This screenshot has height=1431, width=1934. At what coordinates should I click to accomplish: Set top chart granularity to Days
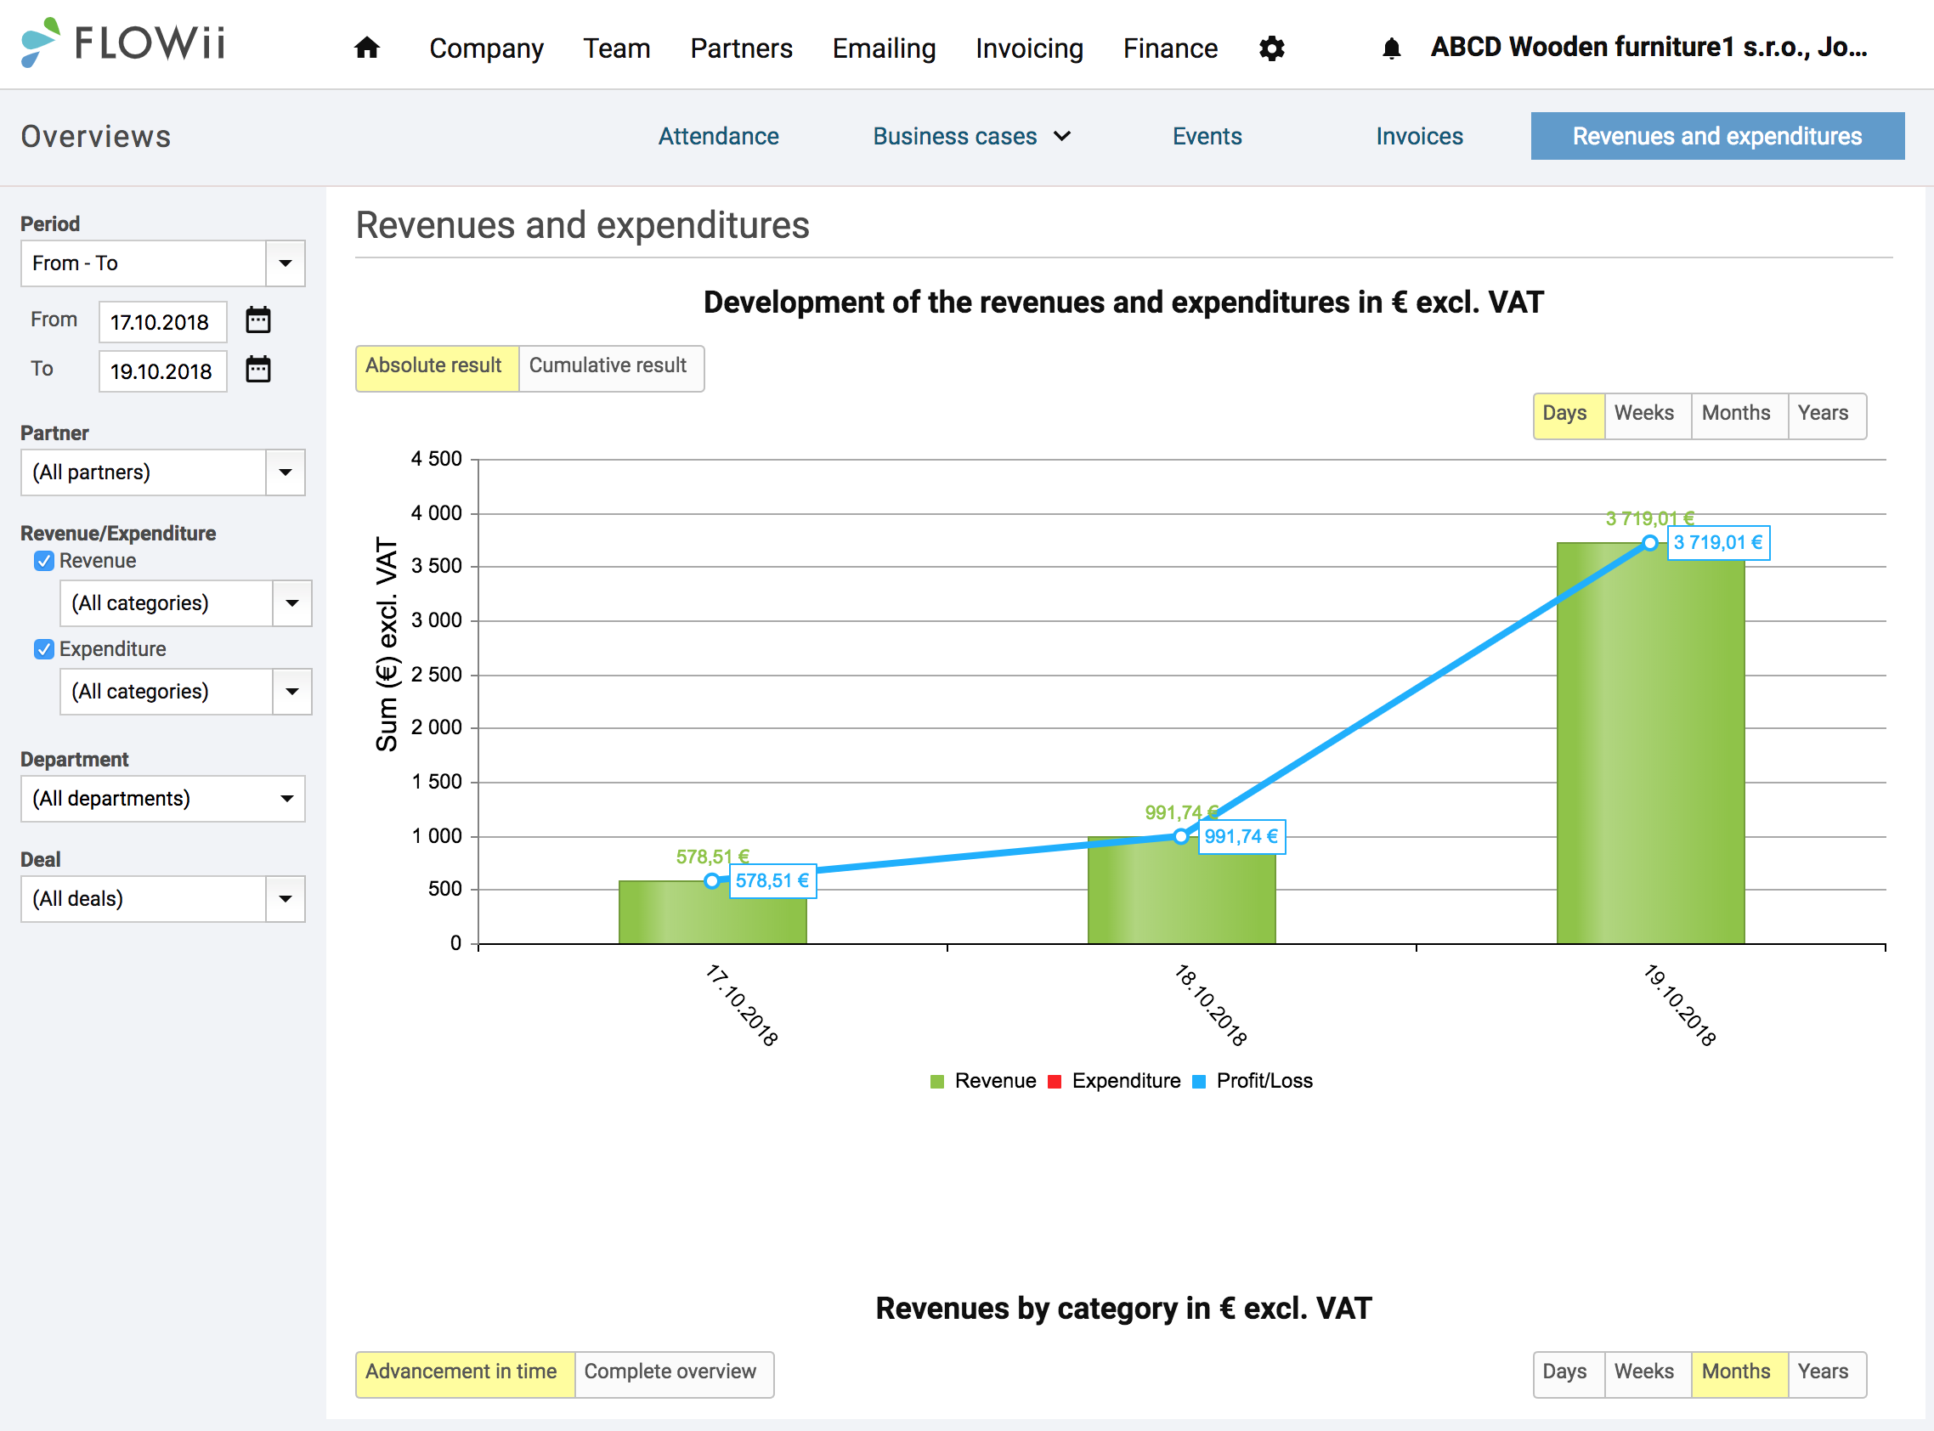pos(1568,416)
